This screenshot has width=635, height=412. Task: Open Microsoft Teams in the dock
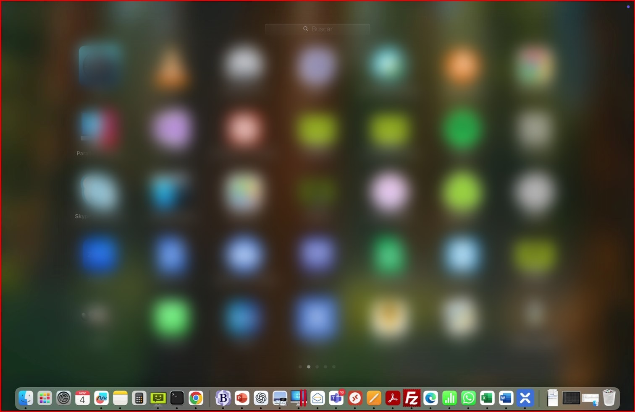coord(336,398)
